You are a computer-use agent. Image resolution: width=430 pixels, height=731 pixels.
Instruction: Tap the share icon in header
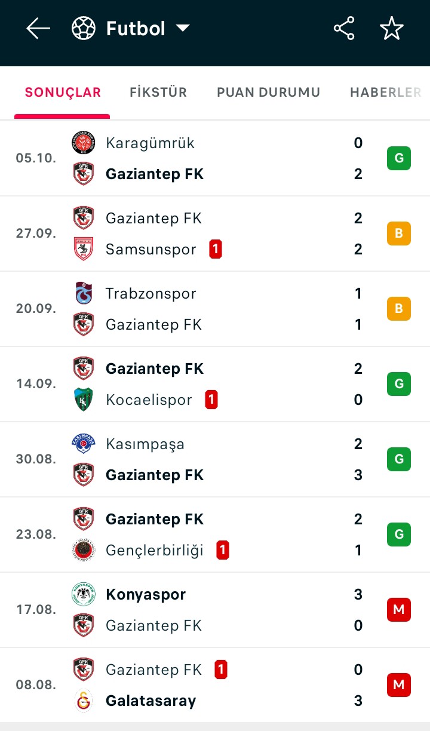tap(344, 28)
